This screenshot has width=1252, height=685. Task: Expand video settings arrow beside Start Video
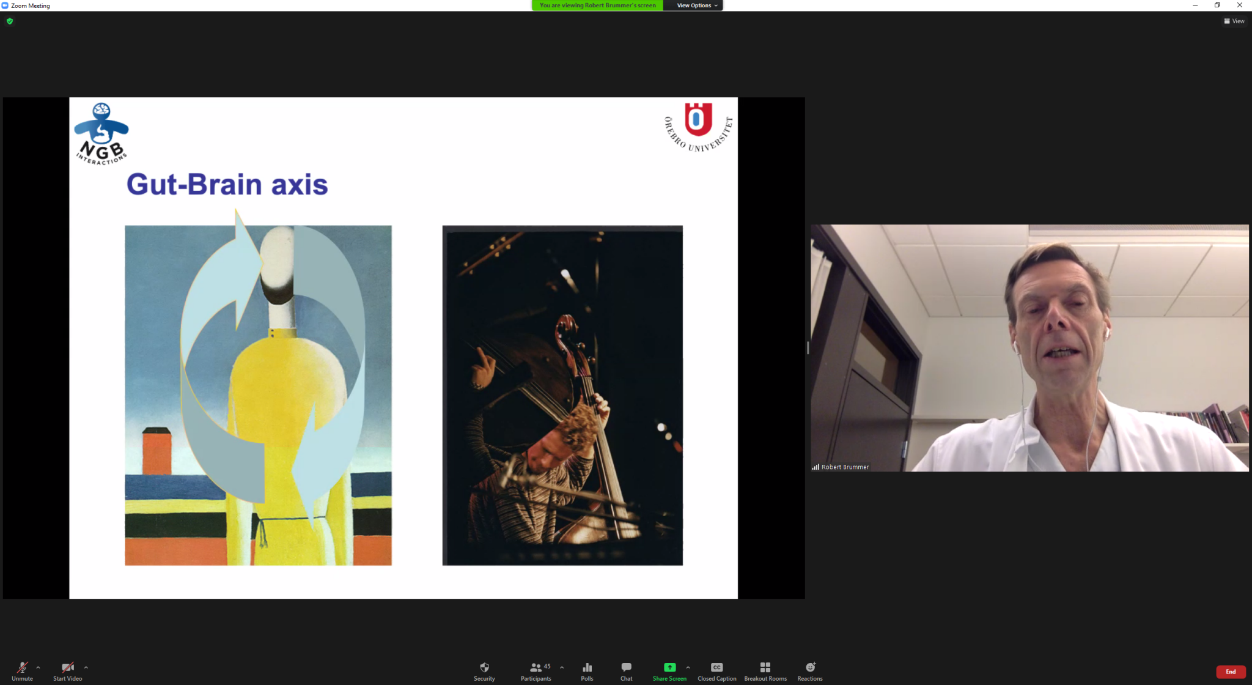pyautogui.click(x=86, y=667)
